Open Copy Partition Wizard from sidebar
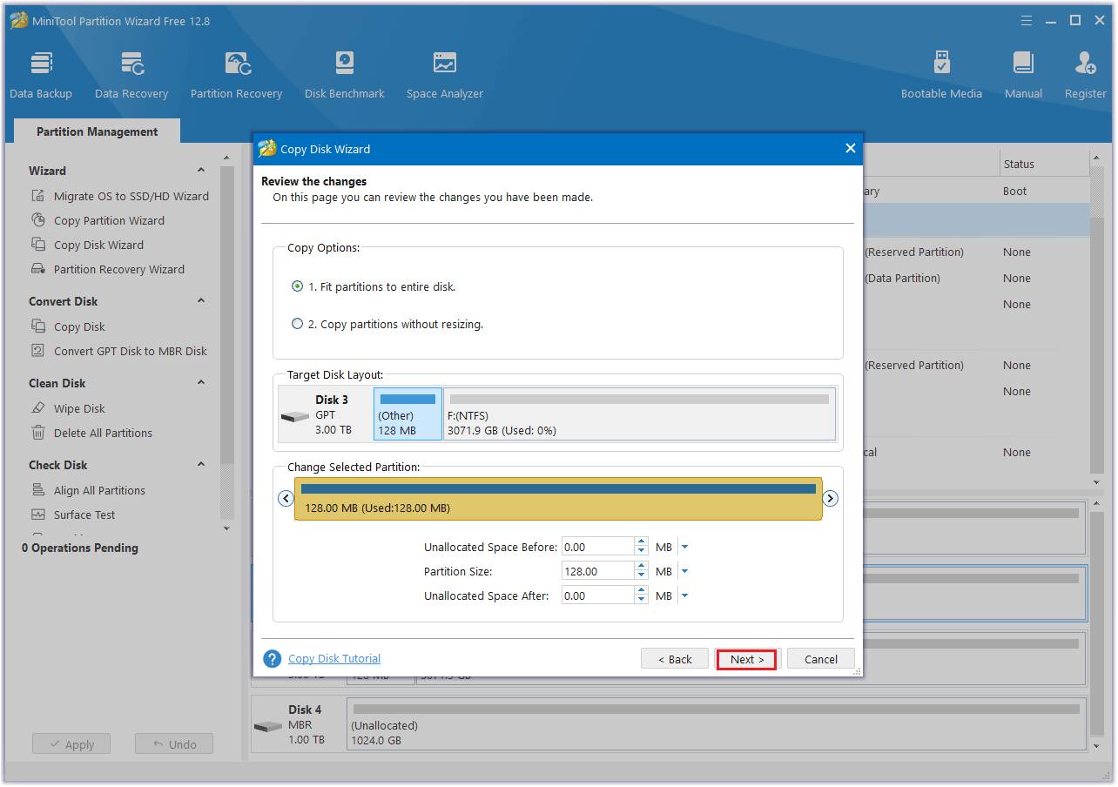Image resolution: width=1118 pixels, height=787 pixels. 109,220
